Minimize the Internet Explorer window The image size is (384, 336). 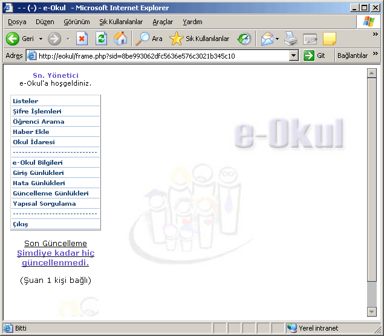354,8
